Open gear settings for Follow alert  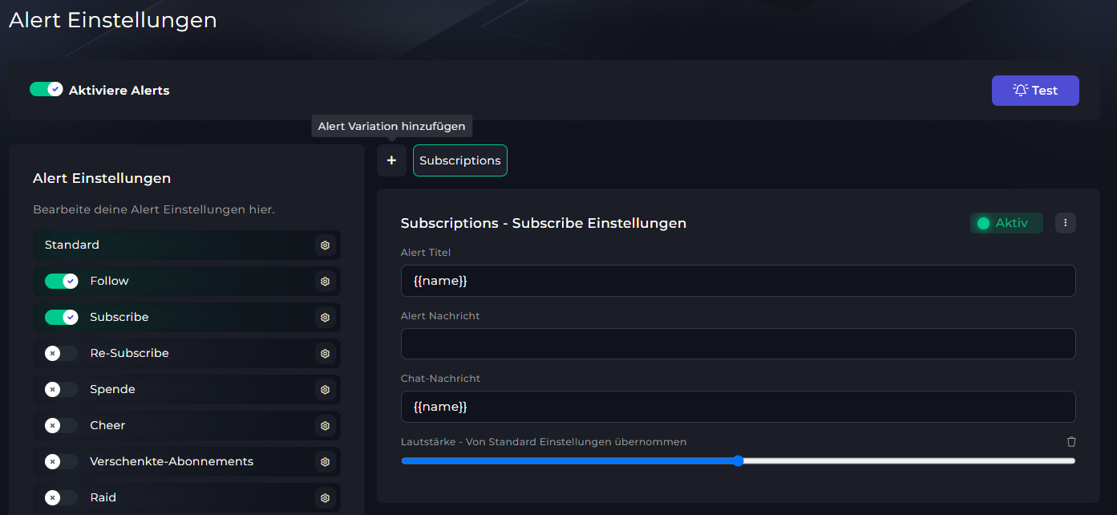point(325,281)
